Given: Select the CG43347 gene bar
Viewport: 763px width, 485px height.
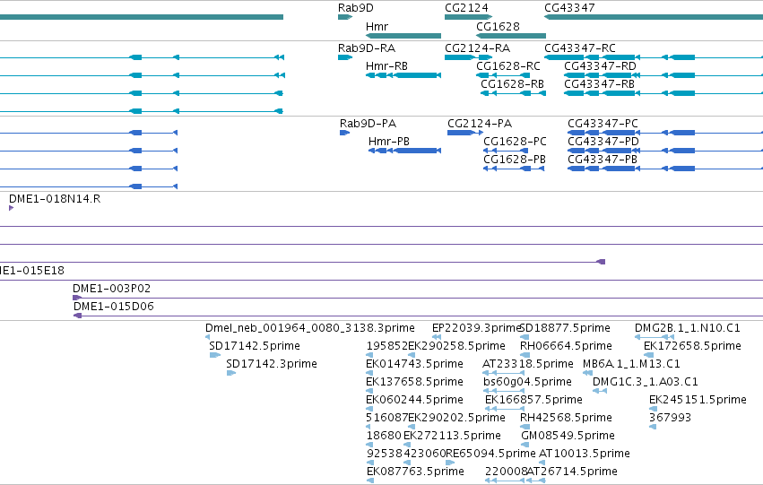Looking at the screenshot, I should click(x=654, y=17).
